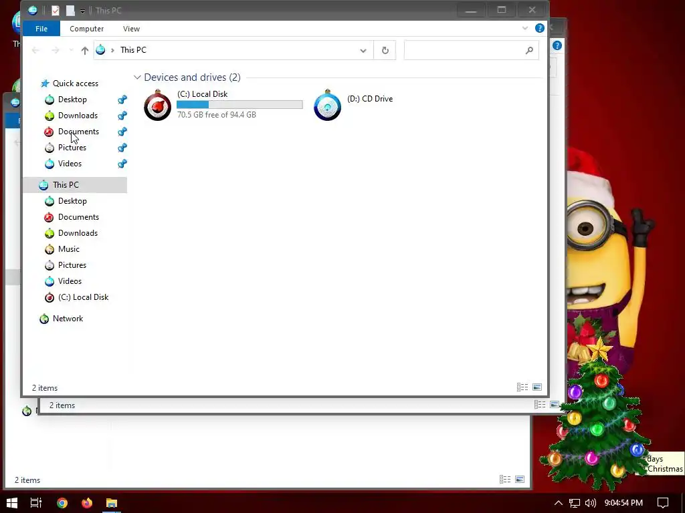Image resolution: width=685 pixels, height=513 pixels.
Task: Select Network in the navigation pane
Action: [68, 319]
